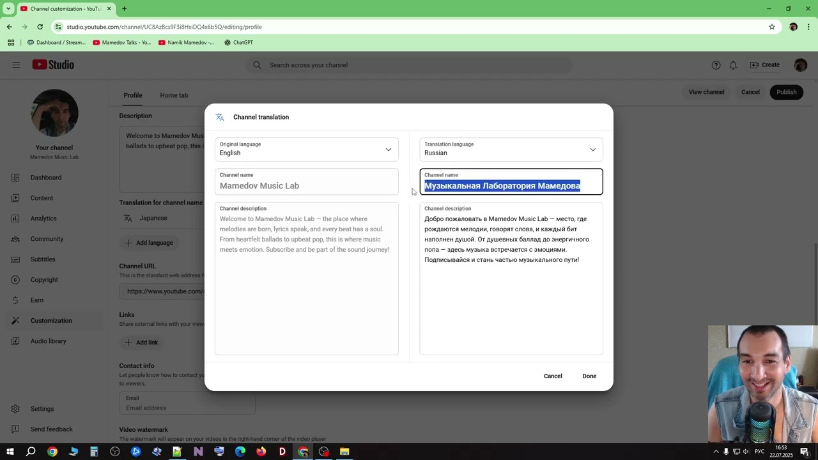Viewport: 818px width, 460px height.
Task: Click the account avatar in Studio header
Action: point(800,65)
